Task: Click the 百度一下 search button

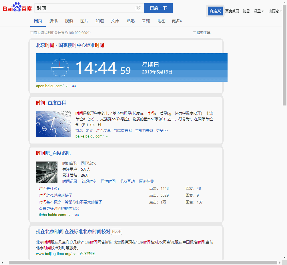Action: pos(158,8)
